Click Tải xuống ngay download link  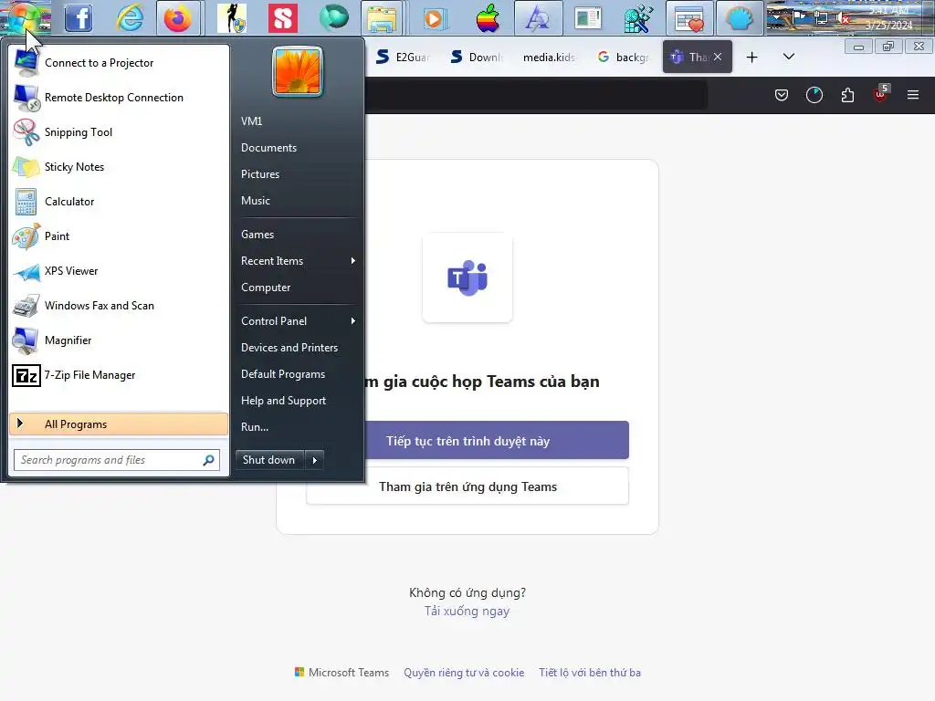[467, 611]
